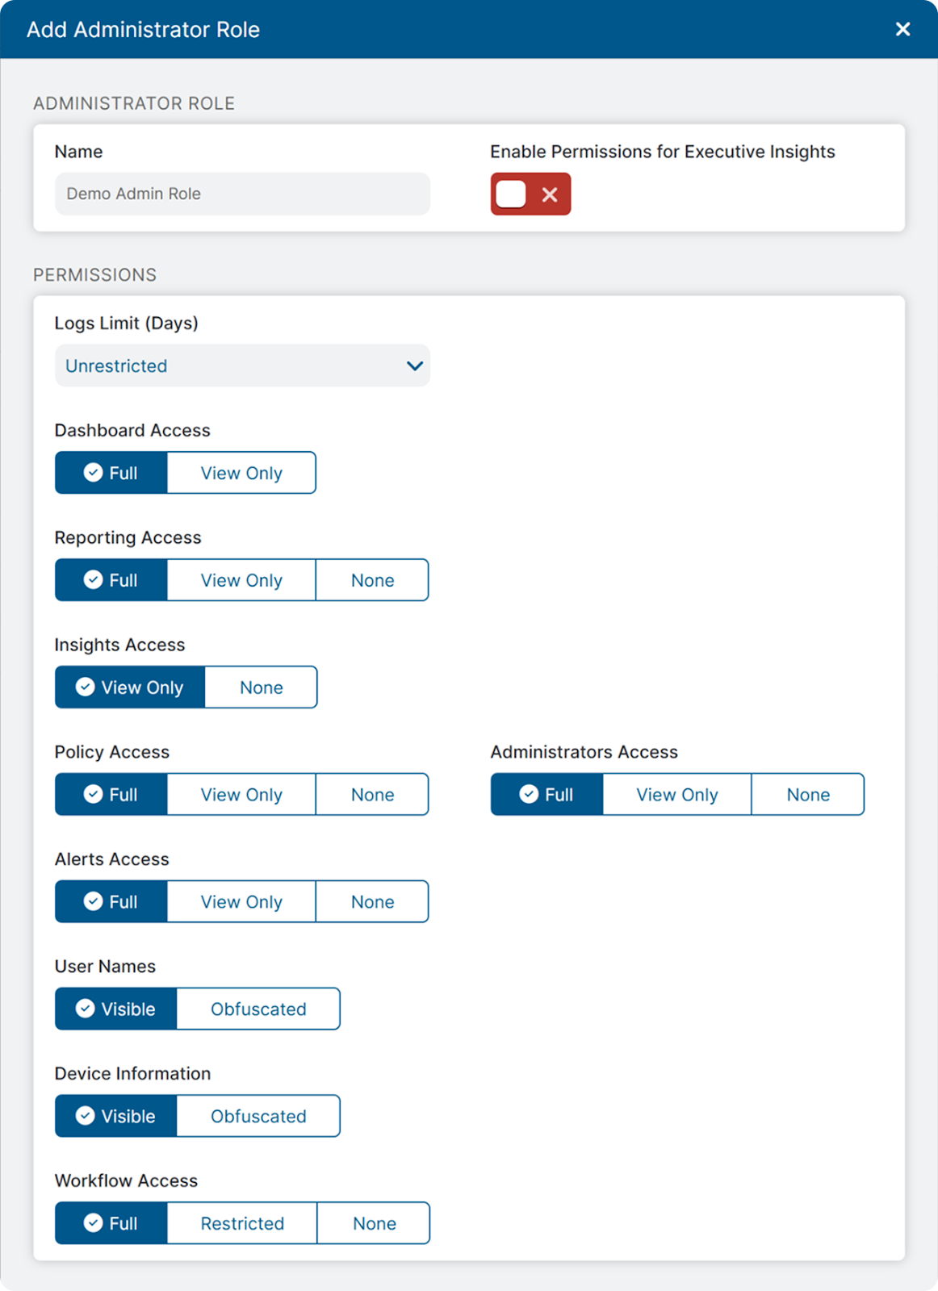The image size is (938, 1291).
Task: Toggle Enable Permissions for Executive Insights switch
Action: point(530,194)
